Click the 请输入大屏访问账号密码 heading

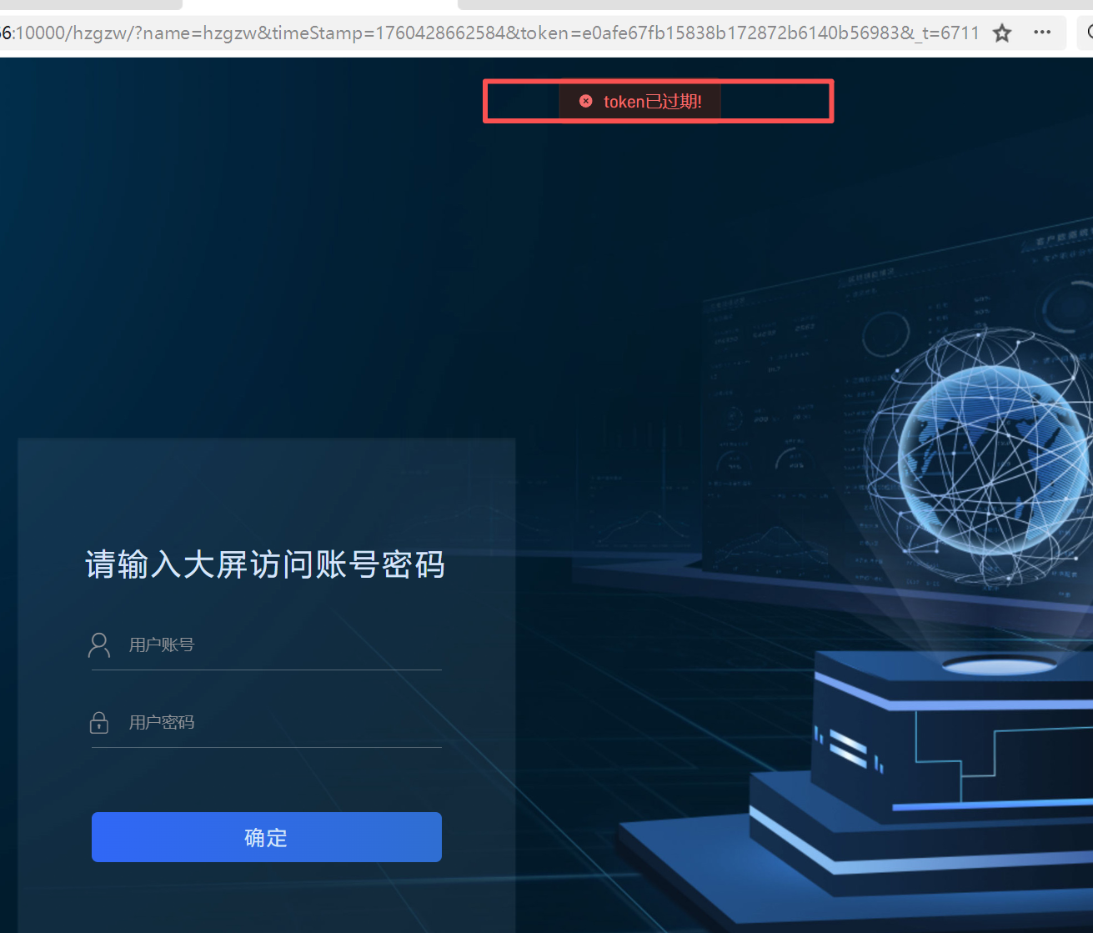pyautogui.click(x=265, y=564)
